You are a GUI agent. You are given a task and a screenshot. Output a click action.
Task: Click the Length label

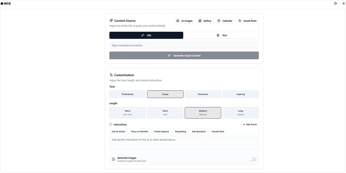coord(113,103)
